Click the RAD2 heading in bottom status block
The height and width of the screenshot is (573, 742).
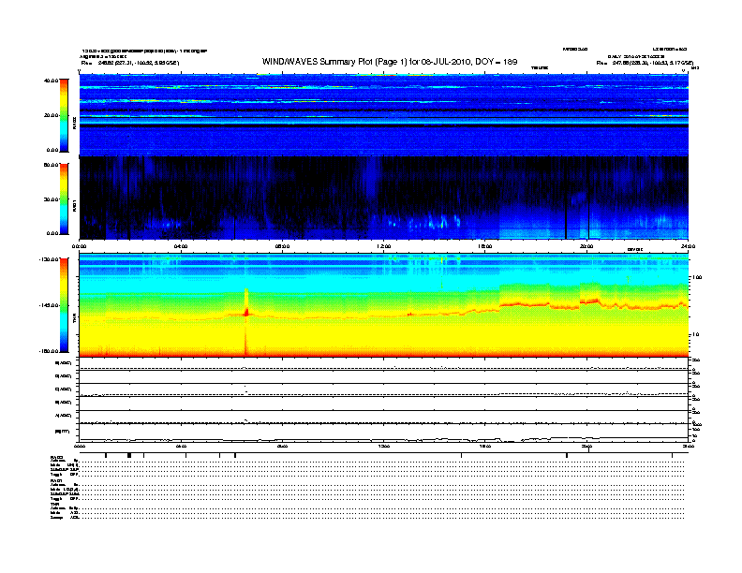57,457
